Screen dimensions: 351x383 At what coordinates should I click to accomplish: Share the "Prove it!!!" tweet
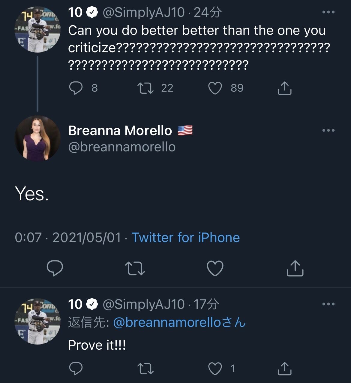284,369
